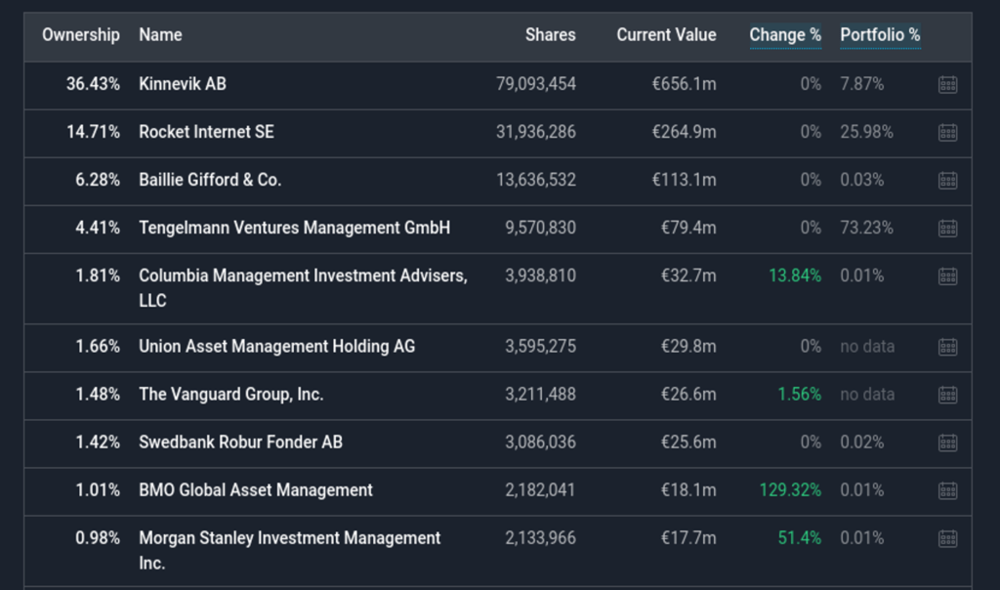The image size is (1000, 590).
Task: Click calendar icon for Columbia Management row
Action: [x=947, y=276]
